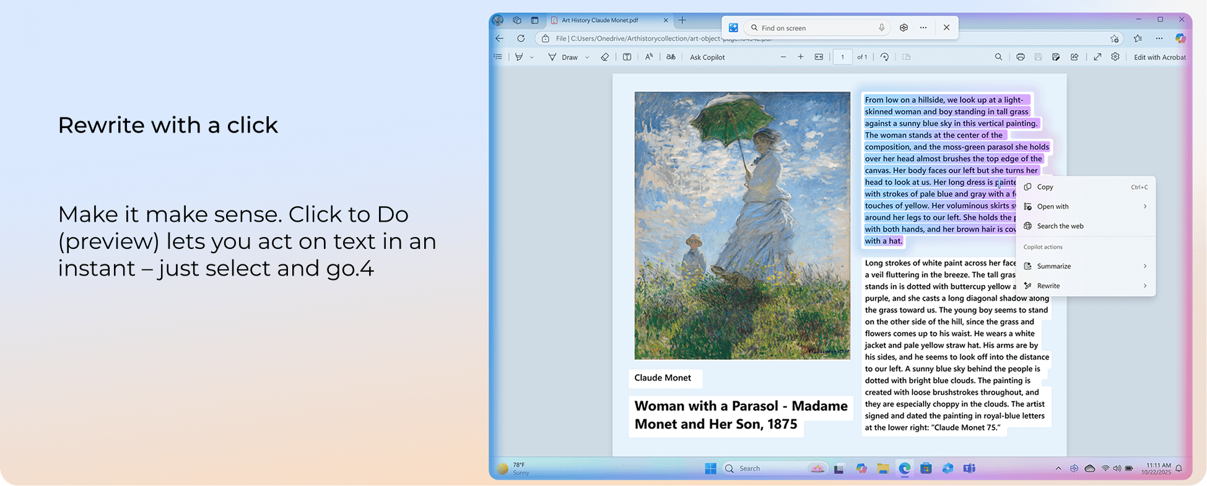Select the Eraser tool

click(605, 57)
